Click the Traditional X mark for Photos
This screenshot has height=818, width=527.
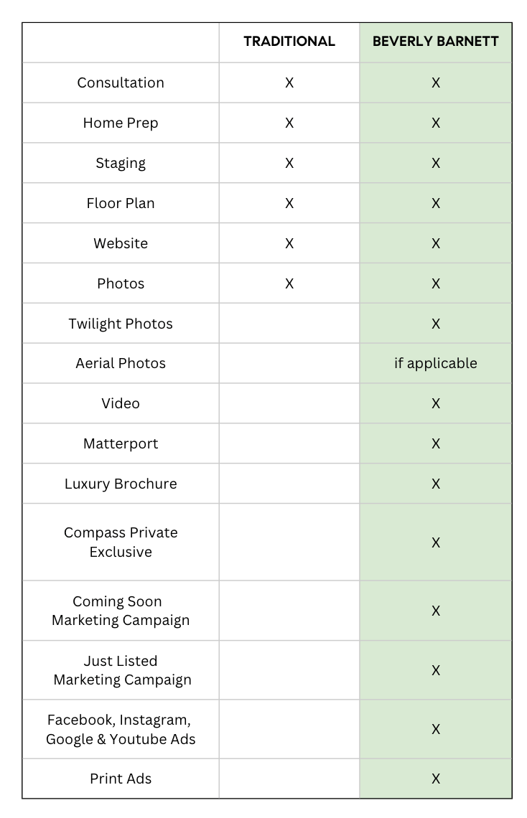[x=289, y=283]
